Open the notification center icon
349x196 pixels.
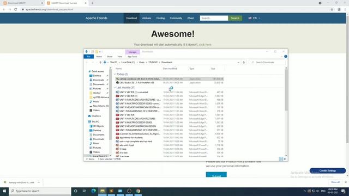343,191
